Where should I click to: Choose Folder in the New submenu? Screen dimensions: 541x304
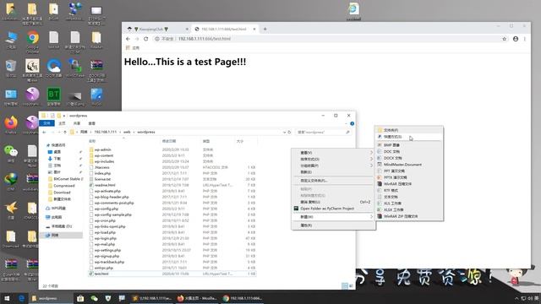pos(409,130)
